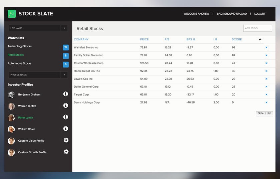Click Sears Holdings Corp company name
The image size is (280, 179).
coord(87,102)
